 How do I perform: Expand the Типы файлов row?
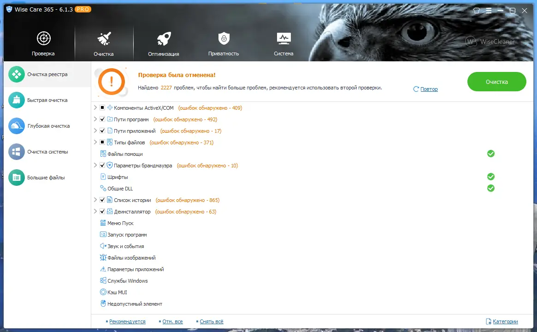pos(95,142)
